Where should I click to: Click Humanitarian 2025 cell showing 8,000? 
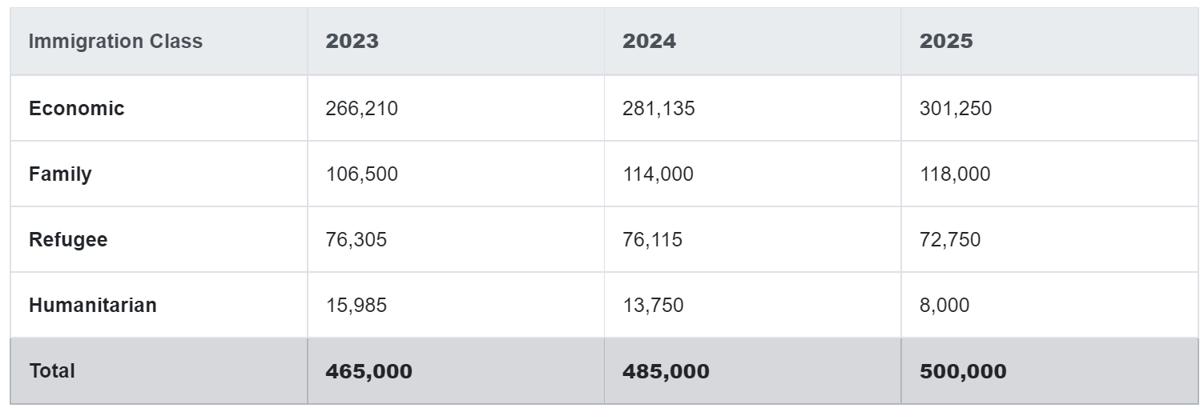click(x=944, y=306)
